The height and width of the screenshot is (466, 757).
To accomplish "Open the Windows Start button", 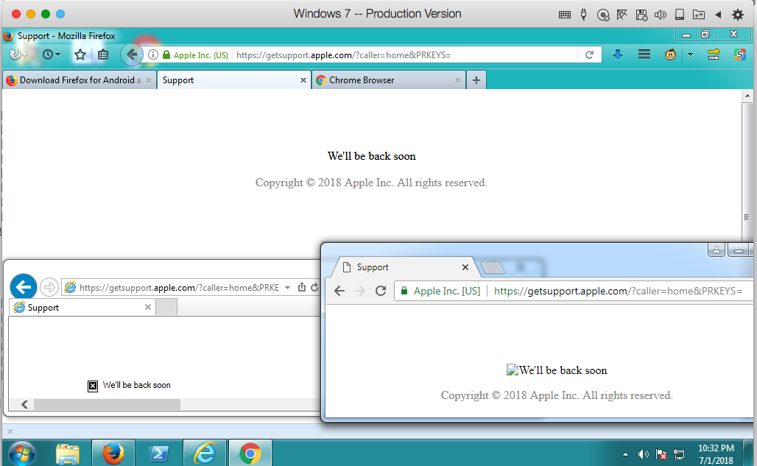I will click(x=21, y=453).
